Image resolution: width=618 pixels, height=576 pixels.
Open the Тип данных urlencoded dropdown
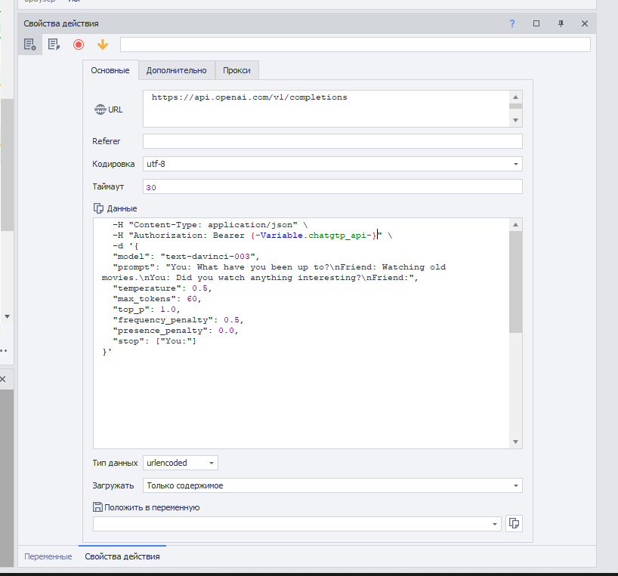pyautogui.click(x=211, y=463)
